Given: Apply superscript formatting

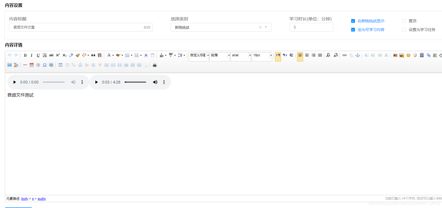Looking at the screenshot, I should click(58, 55).
